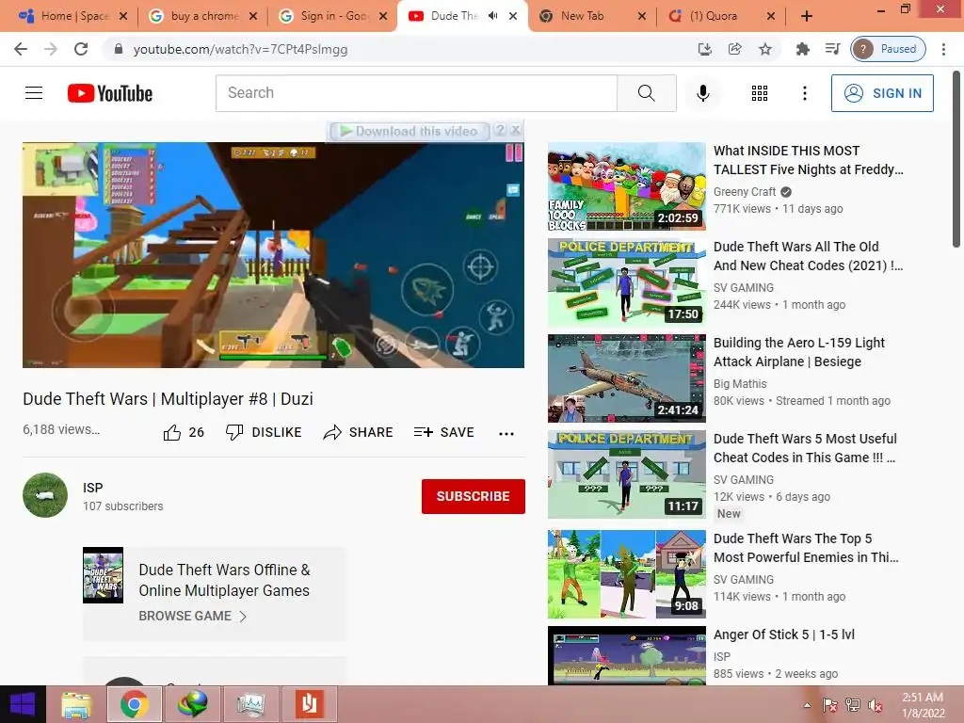Viewport: 964px width, 723px height.
Task: View site information lock icon
Action: tap(119, 49)
